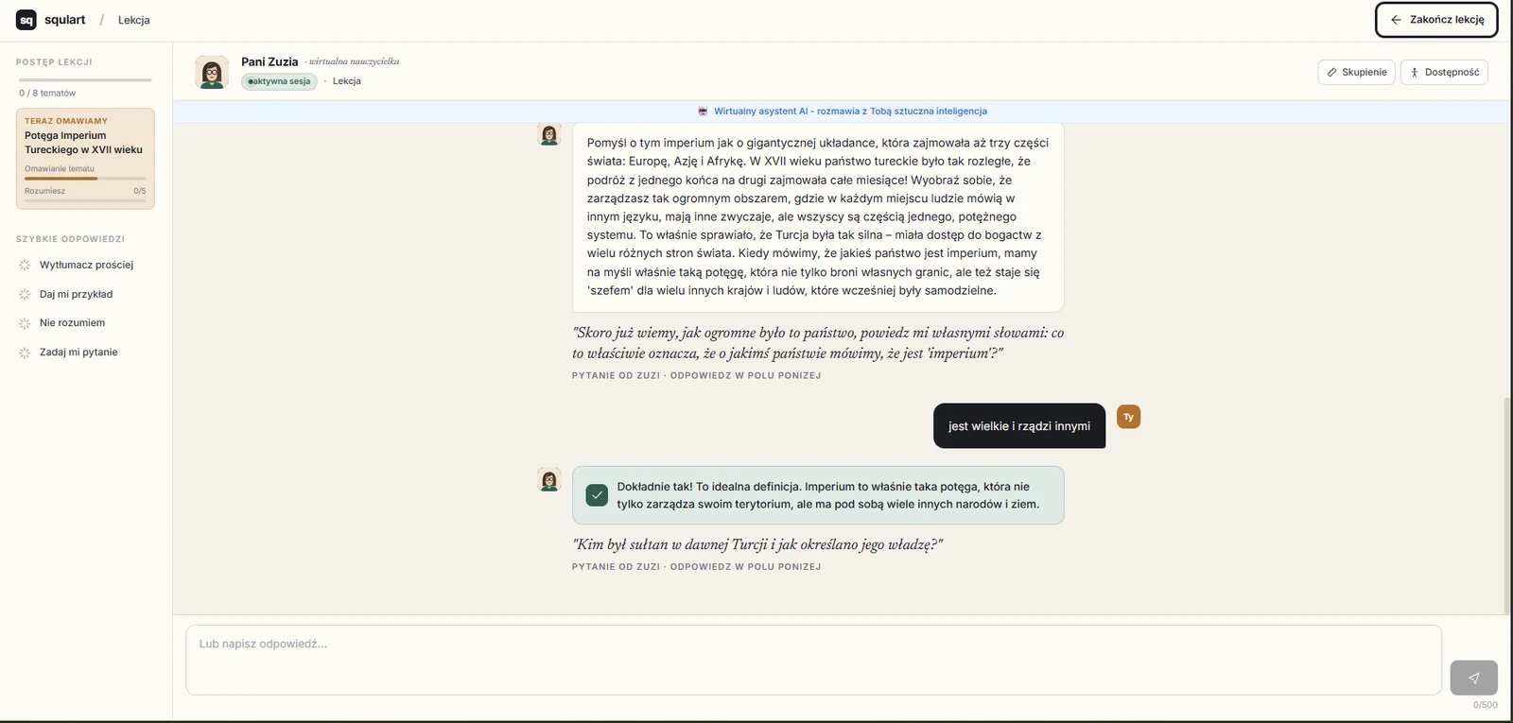Viewport: 1513px width, 723px height.
Task: Click the sparkle icon beside Nie rozumiem
Action: pyautogui.click(x=25, y=323)
